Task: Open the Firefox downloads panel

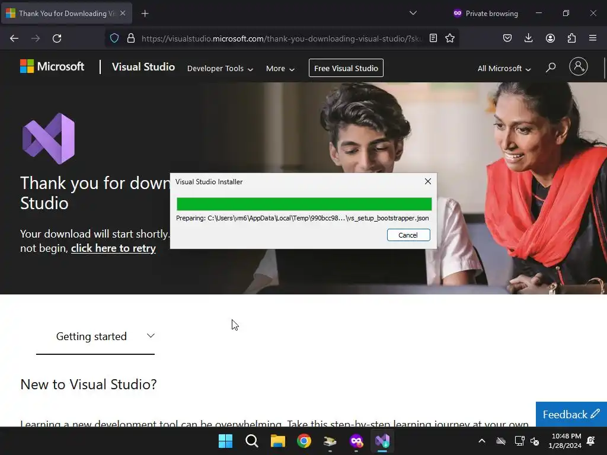Action: [528, 38]
